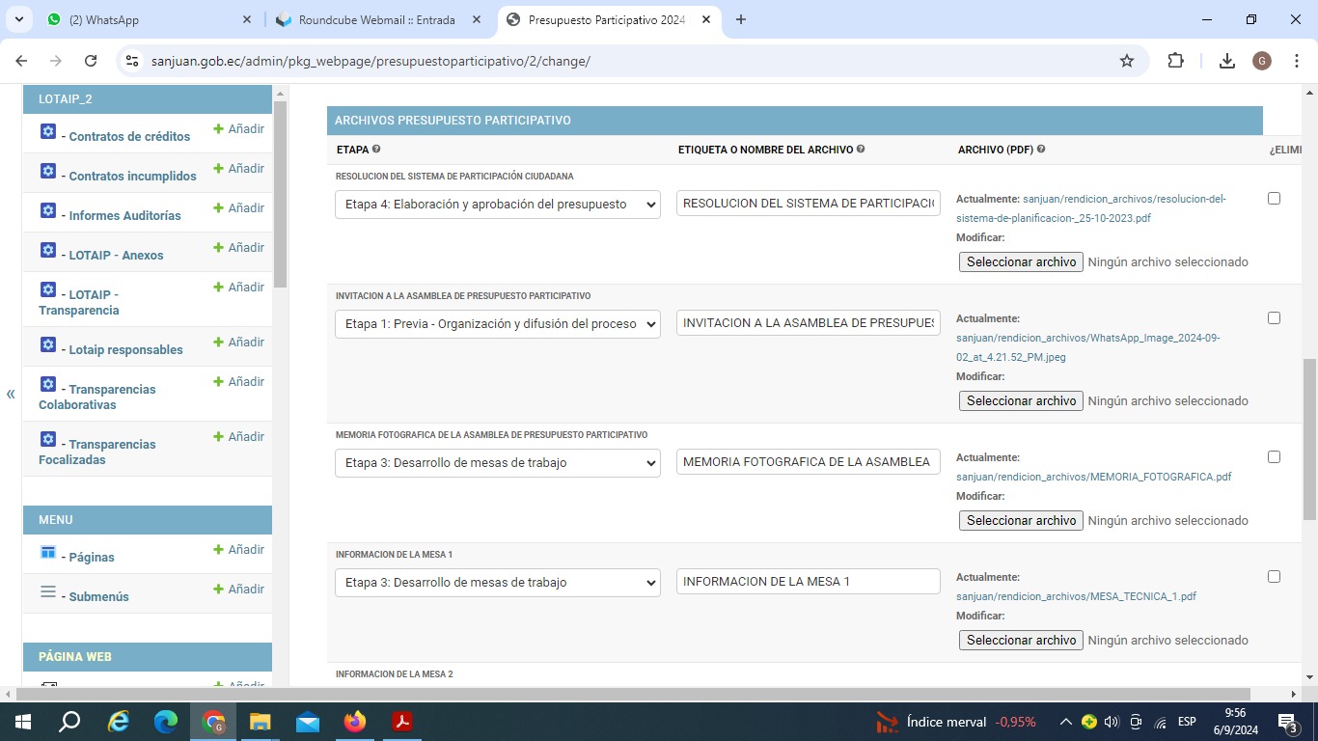Open Firefox from the Windows taskbar
Screen dimensions: 1318x741
[355, 722]
